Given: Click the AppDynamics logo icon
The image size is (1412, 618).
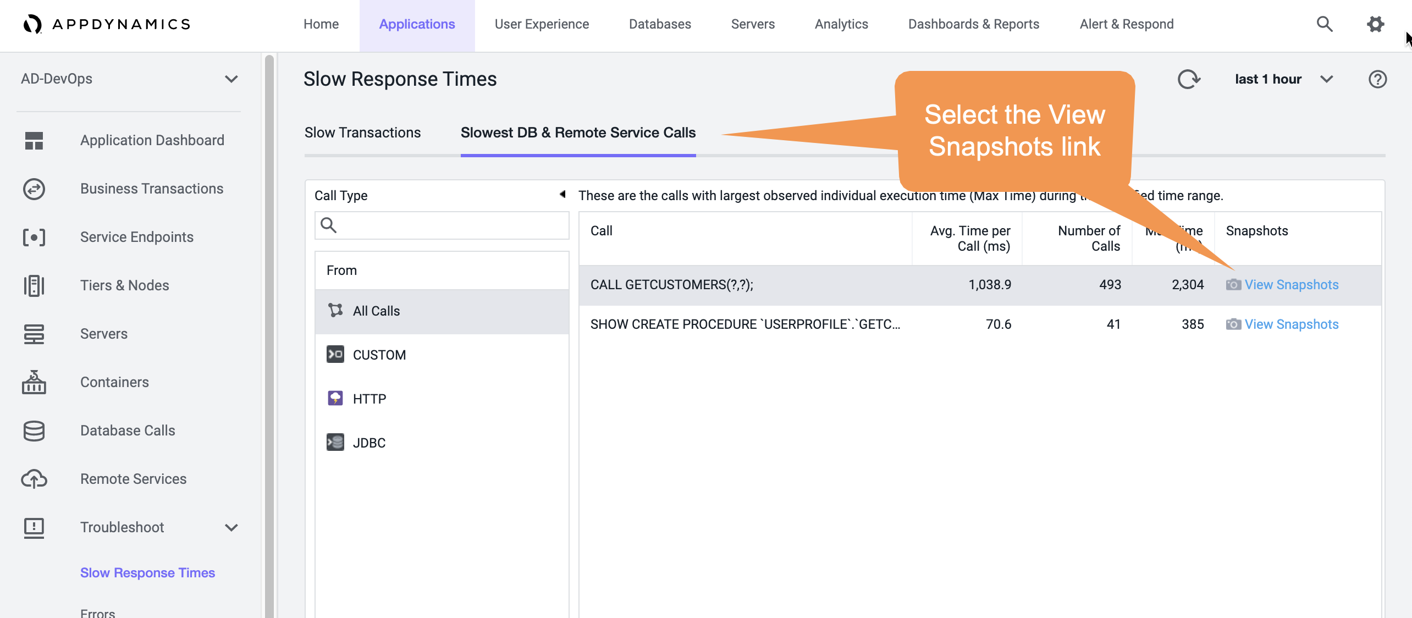Looking at the screenshot, I should (32, 24).
